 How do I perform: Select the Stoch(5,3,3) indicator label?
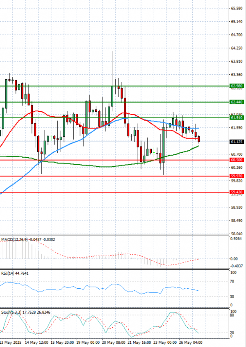[26, 312]
